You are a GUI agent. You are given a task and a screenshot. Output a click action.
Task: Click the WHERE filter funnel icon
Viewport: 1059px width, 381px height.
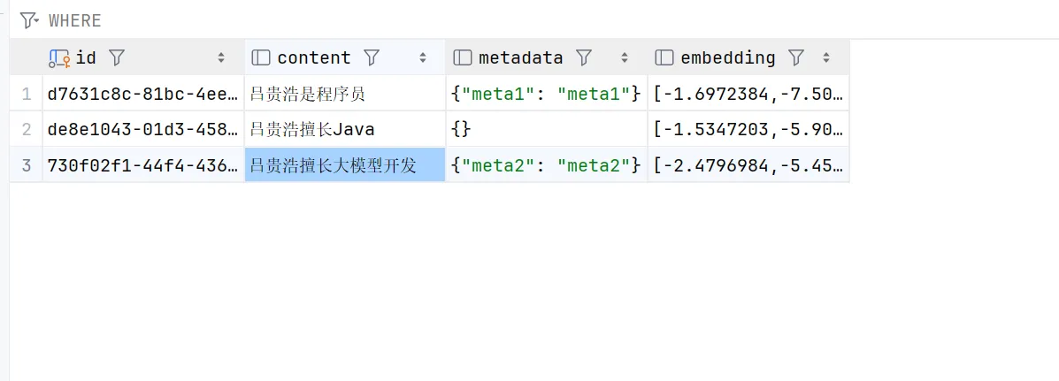[29, 19]
